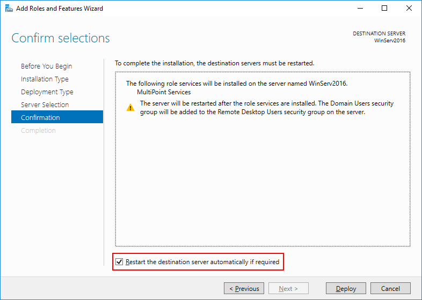The width and height of the screenshot is (422, 300).
Task: Click the MultiPoint Services role entry
Action: pos(164,92)
